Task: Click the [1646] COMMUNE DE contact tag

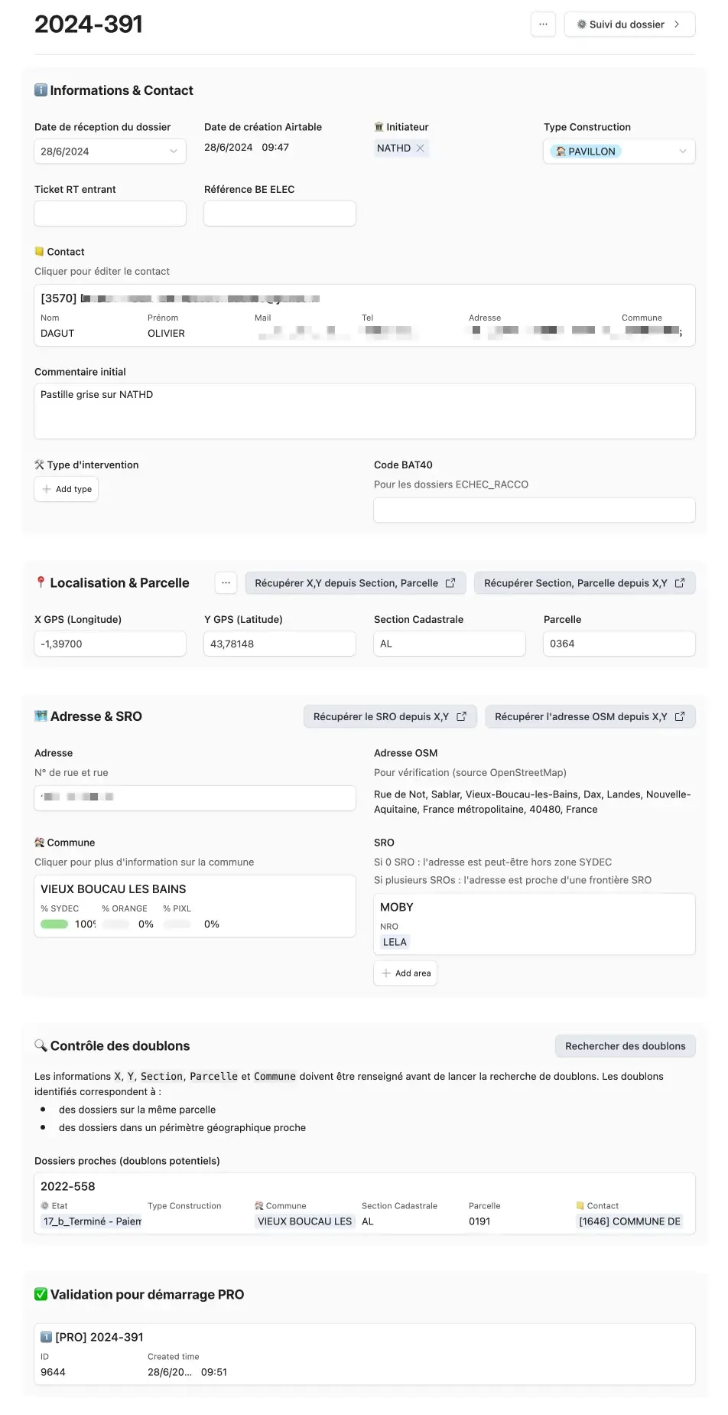Action: pyautogui.click(x=629, y=1222)
